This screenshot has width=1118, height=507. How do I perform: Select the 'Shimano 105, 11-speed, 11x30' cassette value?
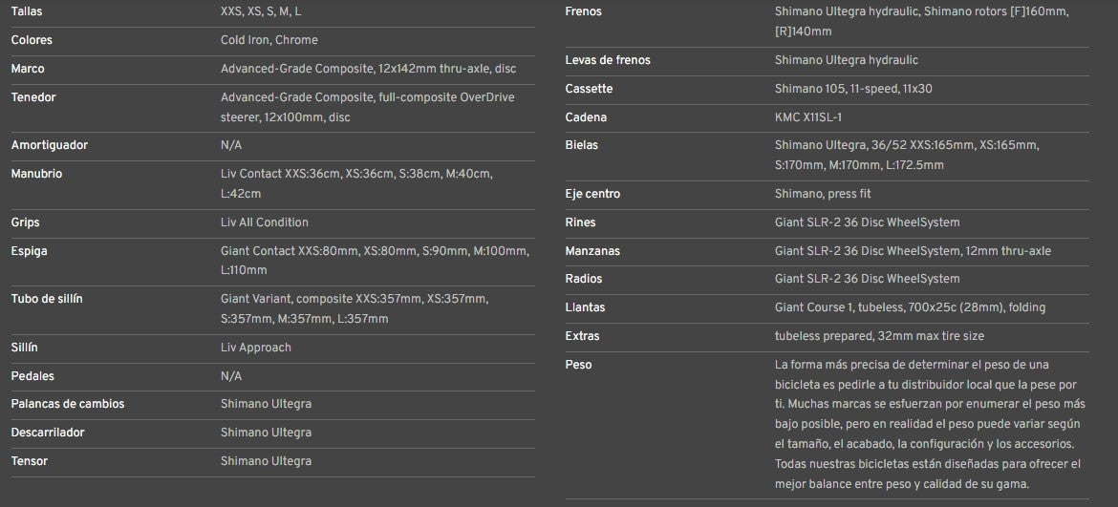(853, 89)
